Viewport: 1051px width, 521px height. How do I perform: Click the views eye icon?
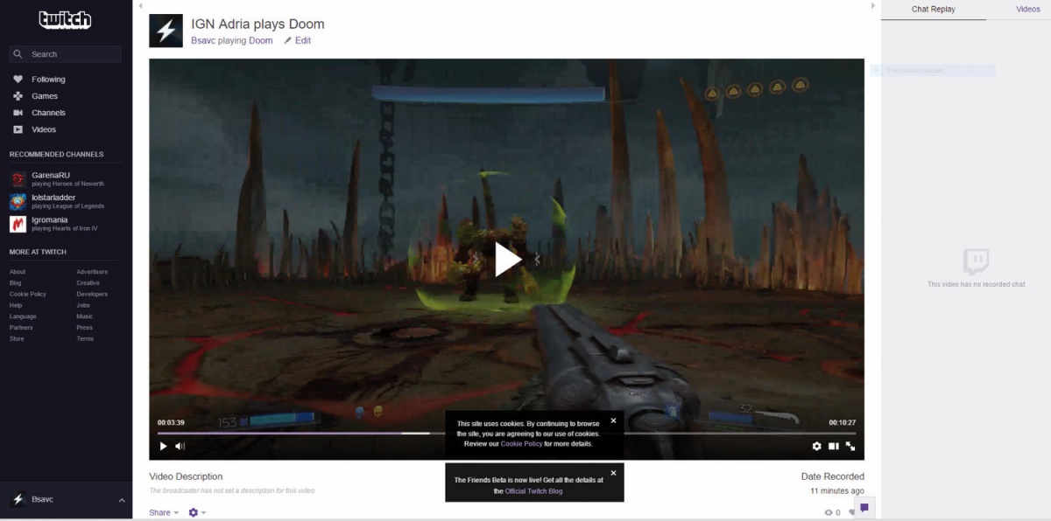click(829, 513)
